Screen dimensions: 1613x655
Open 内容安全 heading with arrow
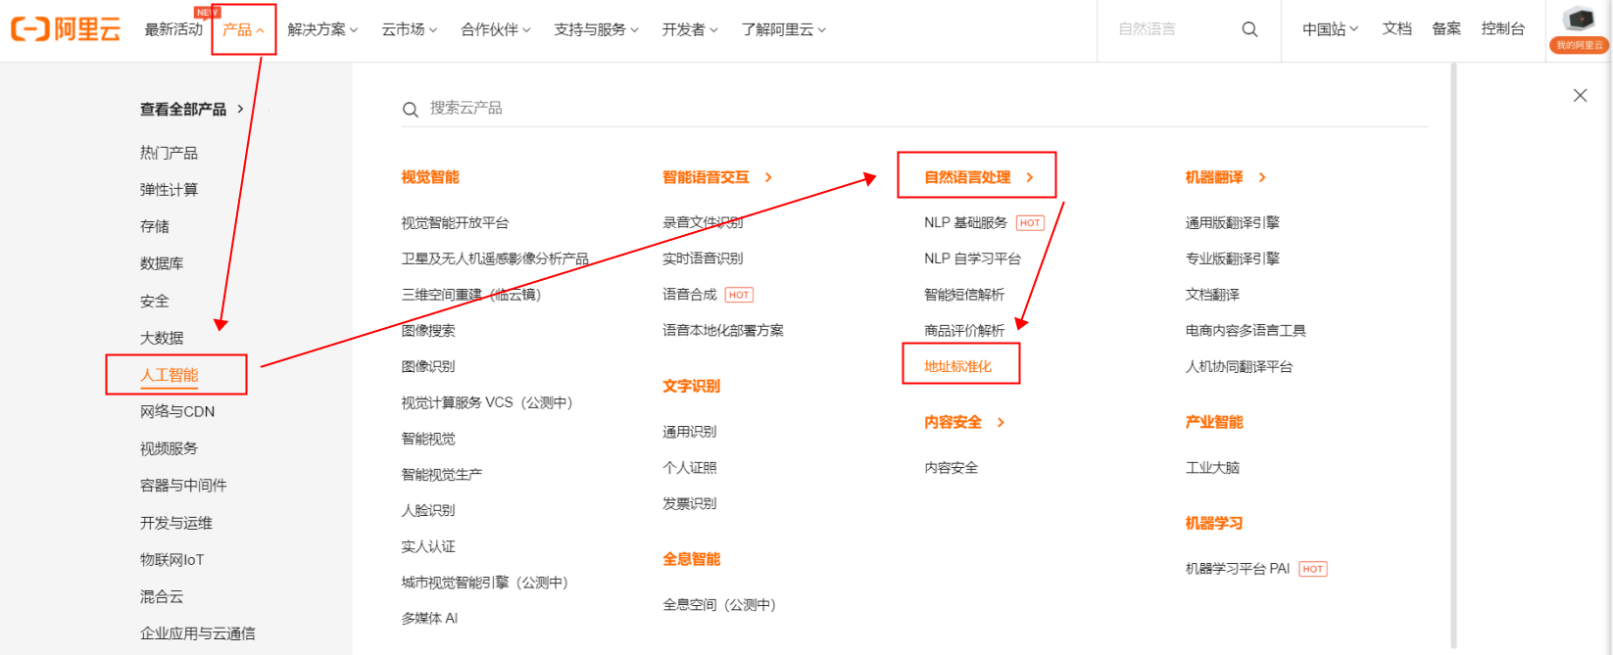(964, 422)
